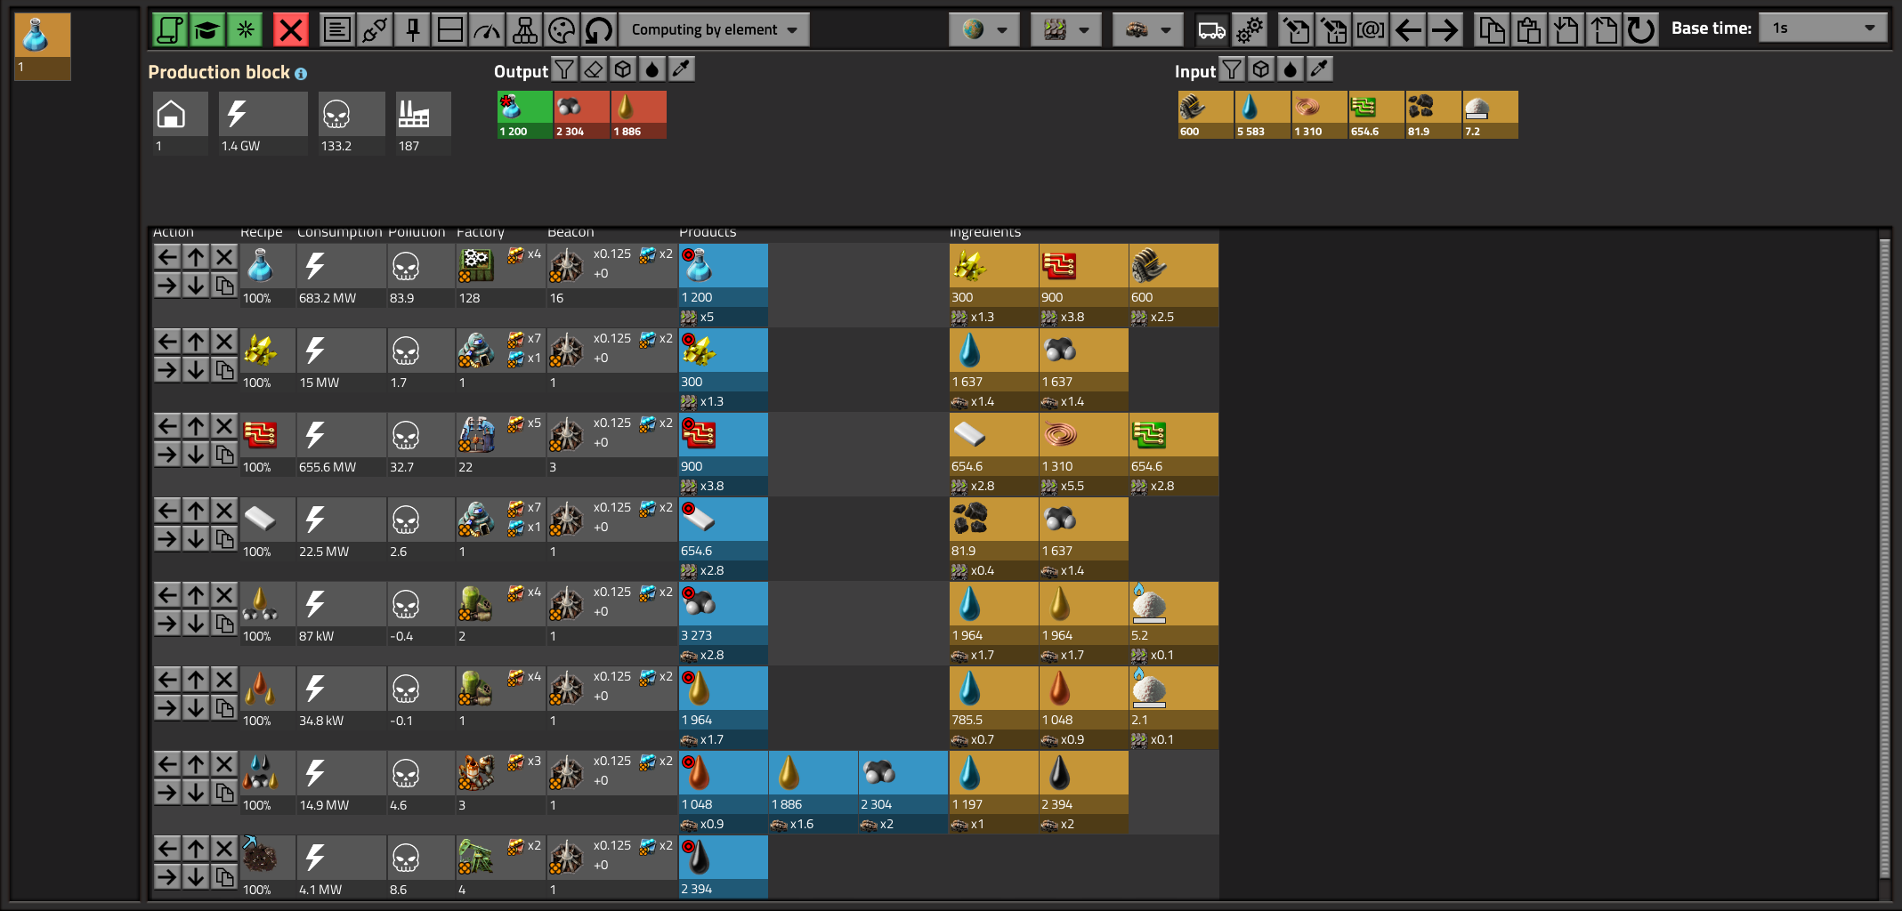Toggle the logistics truck display button
This screenshot has height=911, width=1902.
[x=1212, y=29]
